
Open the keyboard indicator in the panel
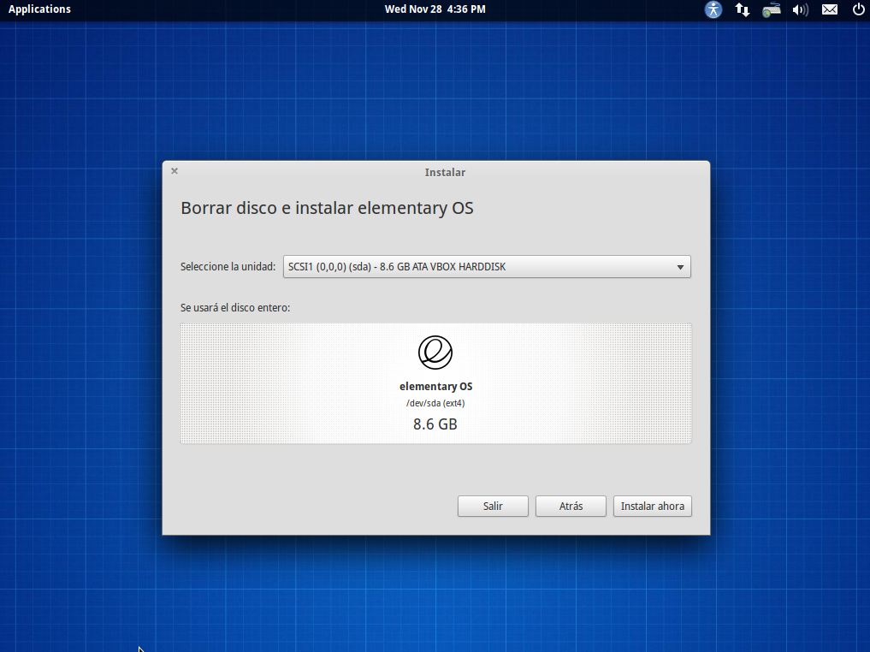(x=772, y=9)
